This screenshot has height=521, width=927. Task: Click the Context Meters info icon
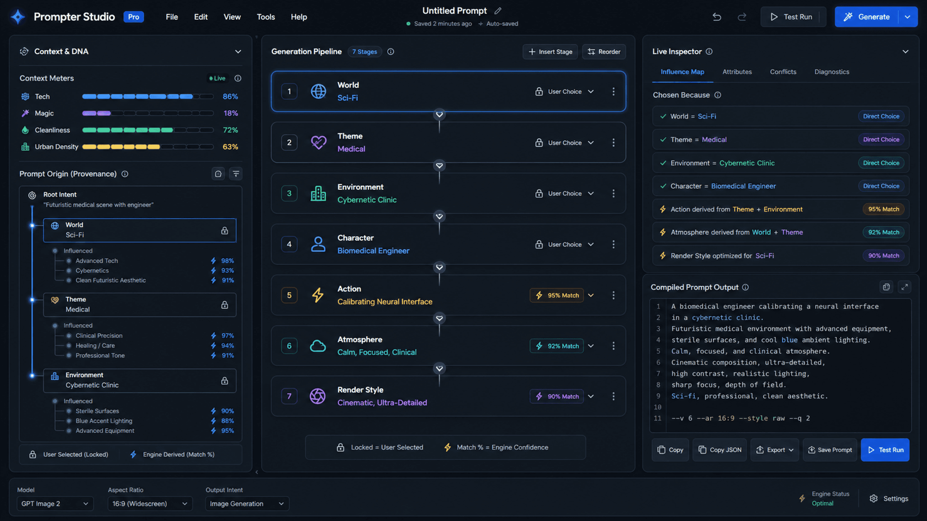point(238,78)
